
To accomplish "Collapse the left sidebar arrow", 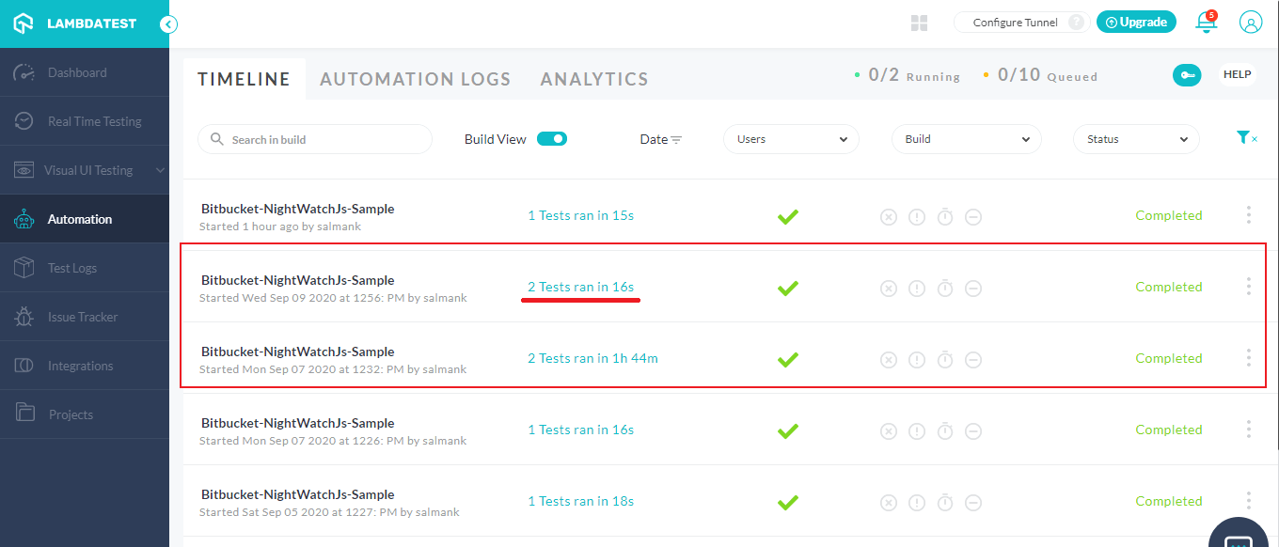I will (169, 24).
